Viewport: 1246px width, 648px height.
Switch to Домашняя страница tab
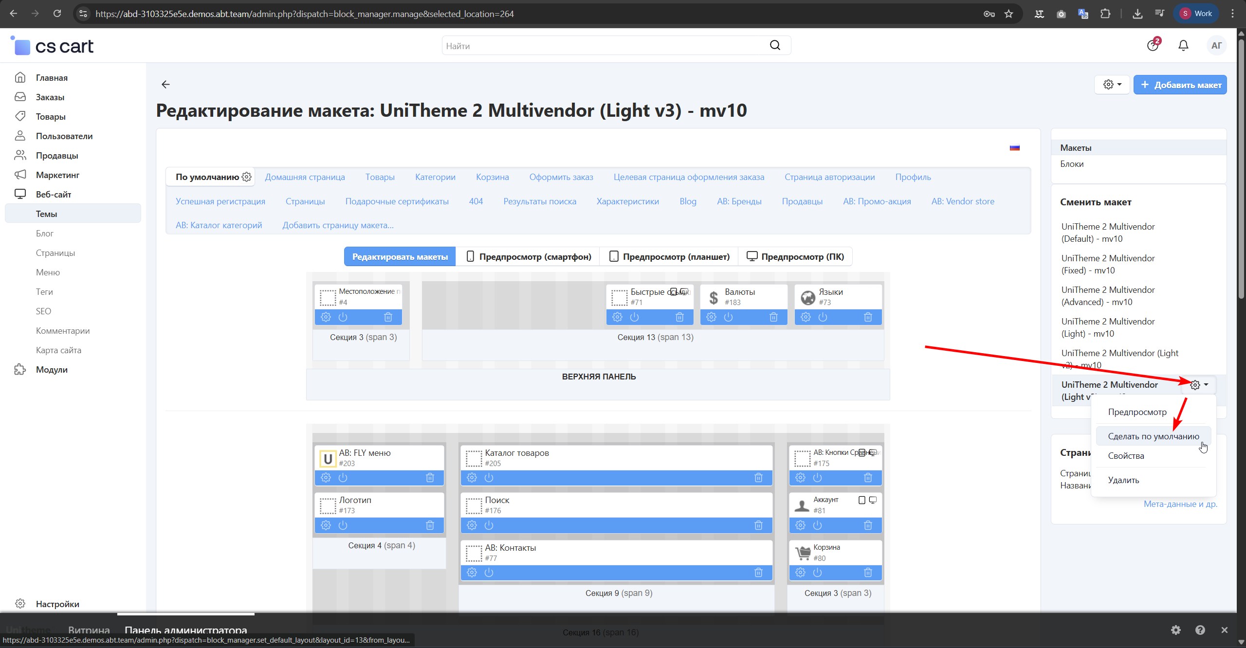(x=305, y=177)
